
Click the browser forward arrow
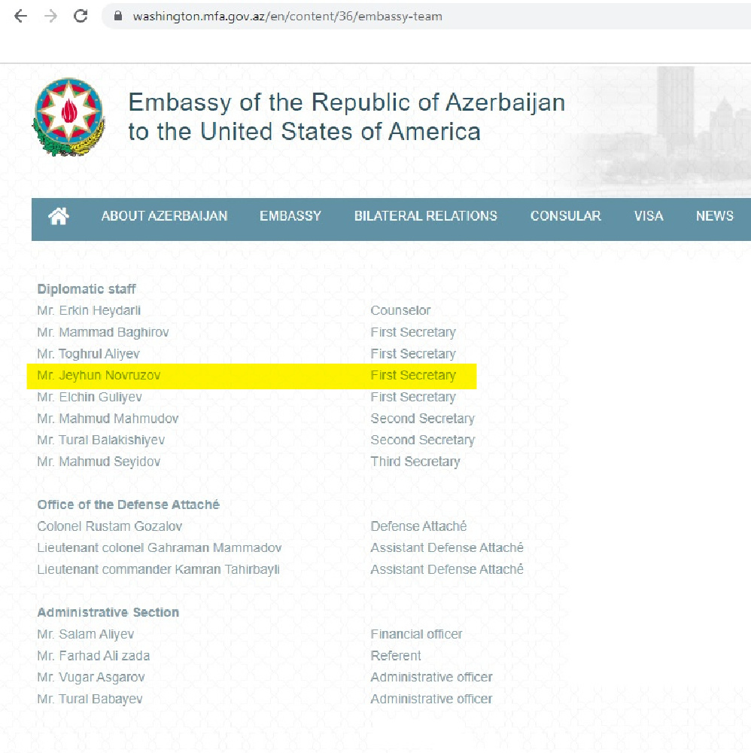click(50, 17)
